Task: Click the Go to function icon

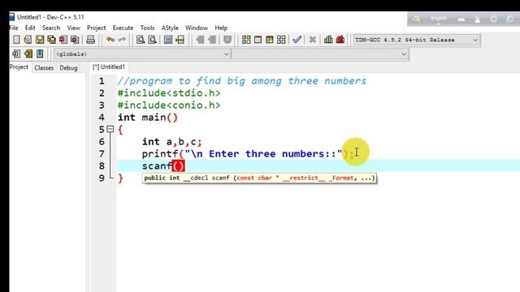Action: coord(168,40)
